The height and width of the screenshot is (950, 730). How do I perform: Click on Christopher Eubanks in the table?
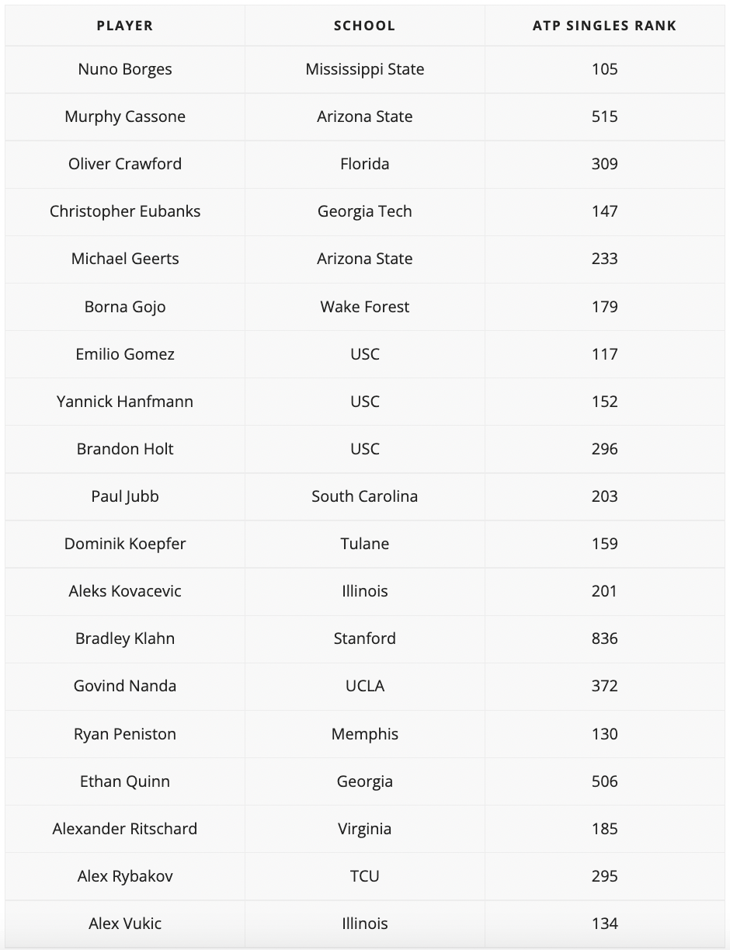click(x=125, y=211)
